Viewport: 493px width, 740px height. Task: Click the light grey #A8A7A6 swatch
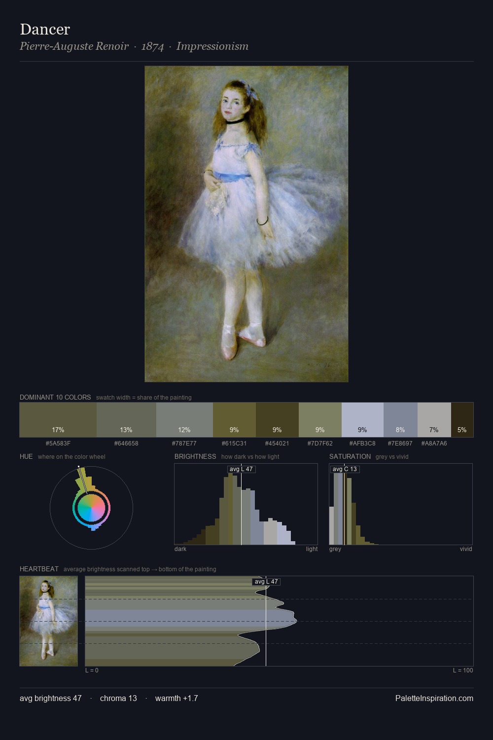click(x=434, y=420)
